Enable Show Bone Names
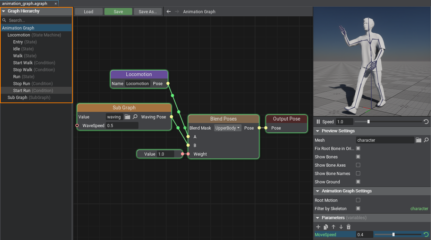Viewport: 431px width, 240px height. coord(358,173)
